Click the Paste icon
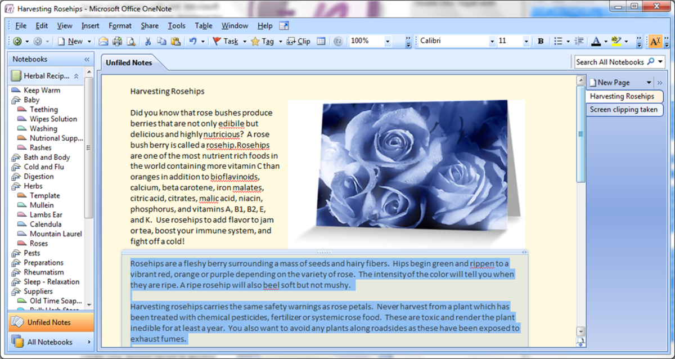The image size is (675, 359). [x=175, y=41]
